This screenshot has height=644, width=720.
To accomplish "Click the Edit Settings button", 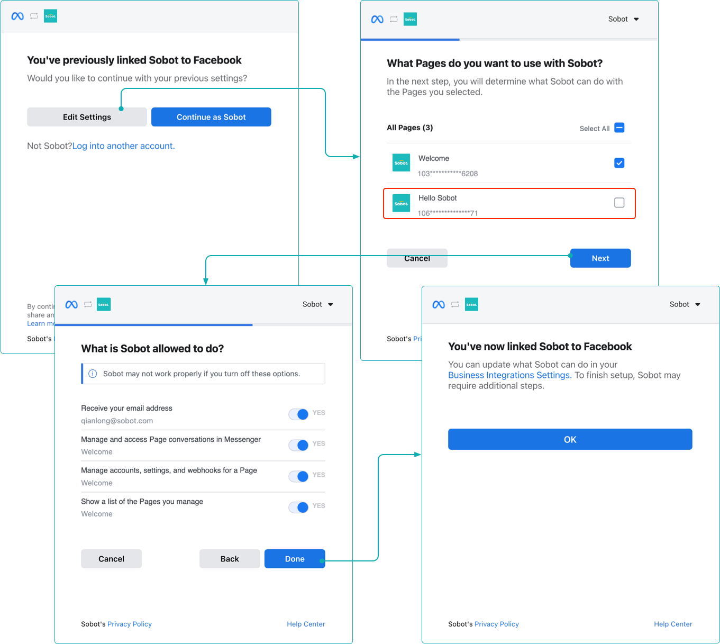I will [87, 117].
